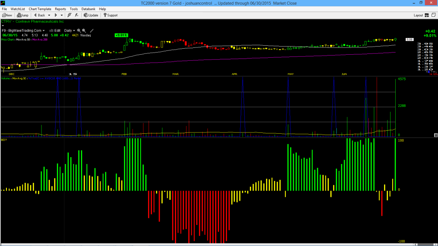Open the Reports menu
Viewport: 438px width, 246px height.
pyautogui.click(x=60, y=9)
